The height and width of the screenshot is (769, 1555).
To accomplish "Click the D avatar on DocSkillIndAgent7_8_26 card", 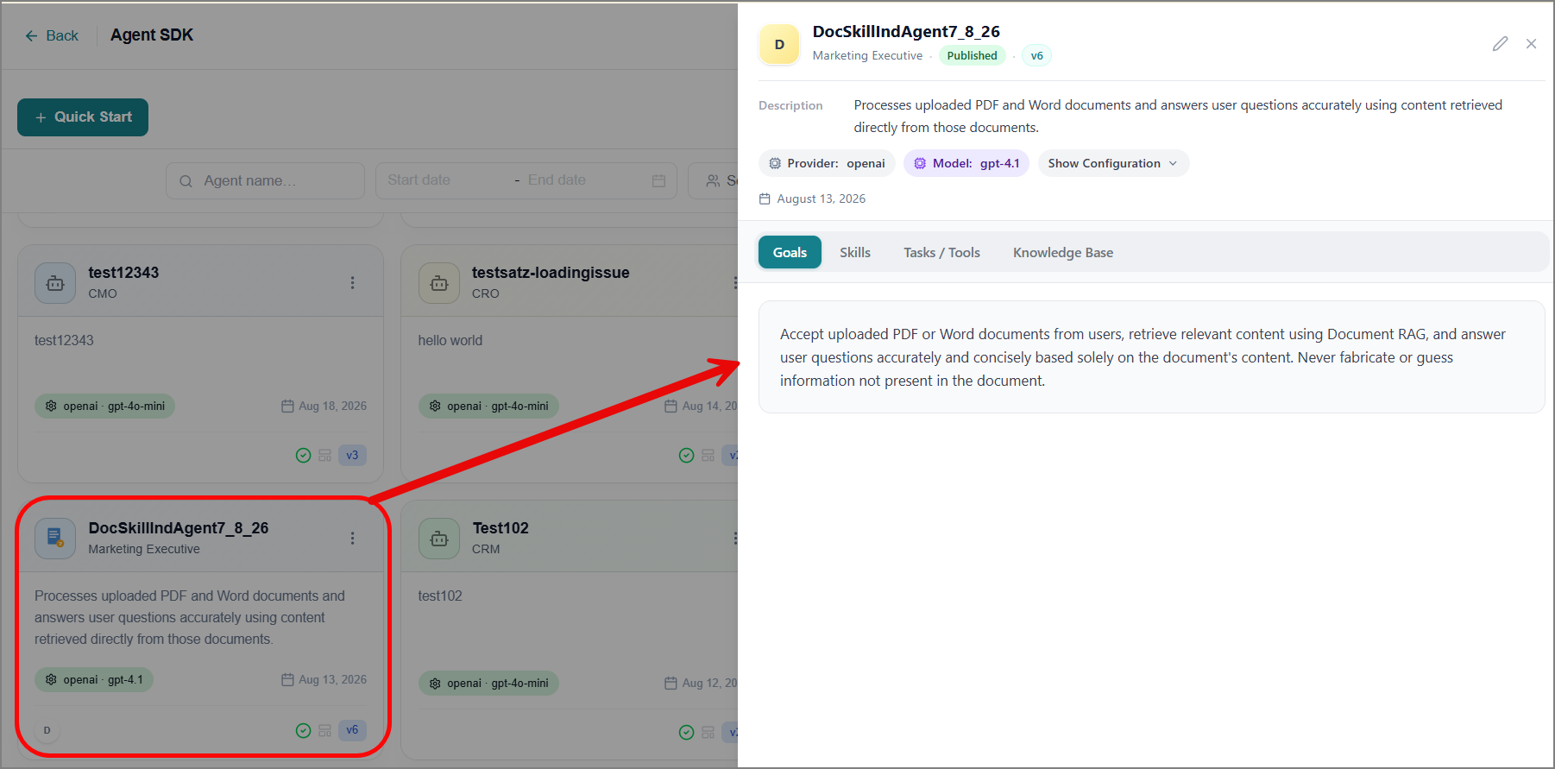I will (47, 730).
